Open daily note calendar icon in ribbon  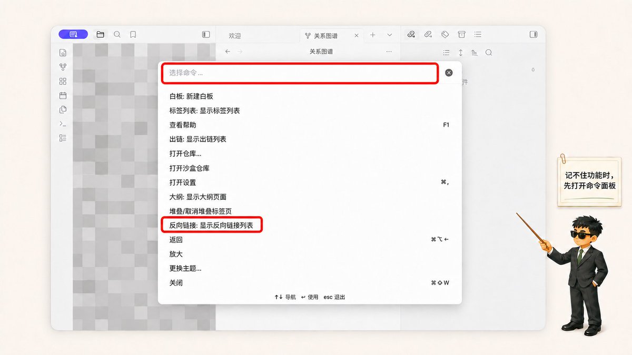click(x=63, y=96)
